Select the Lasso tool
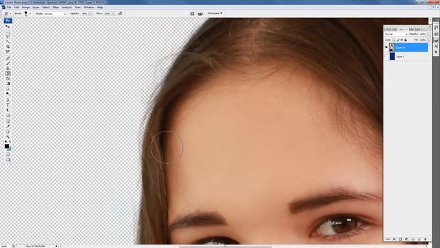The height and width of the screenshot is (248, 440). (8, 37)
